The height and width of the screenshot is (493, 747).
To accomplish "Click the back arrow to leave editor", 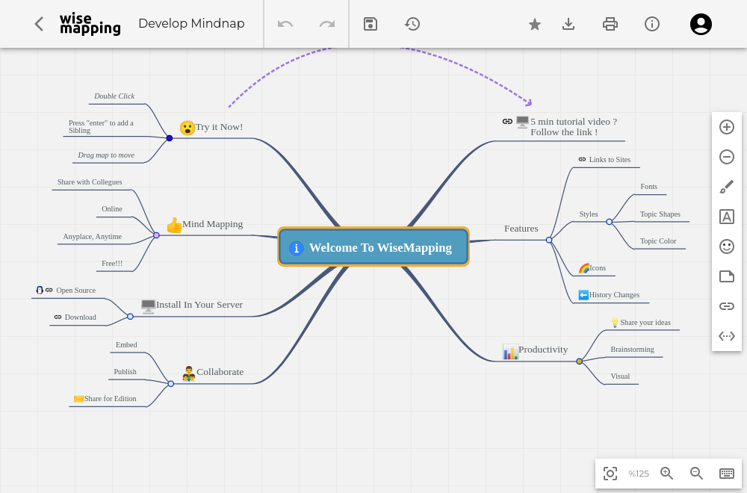I will pos(39,24).
